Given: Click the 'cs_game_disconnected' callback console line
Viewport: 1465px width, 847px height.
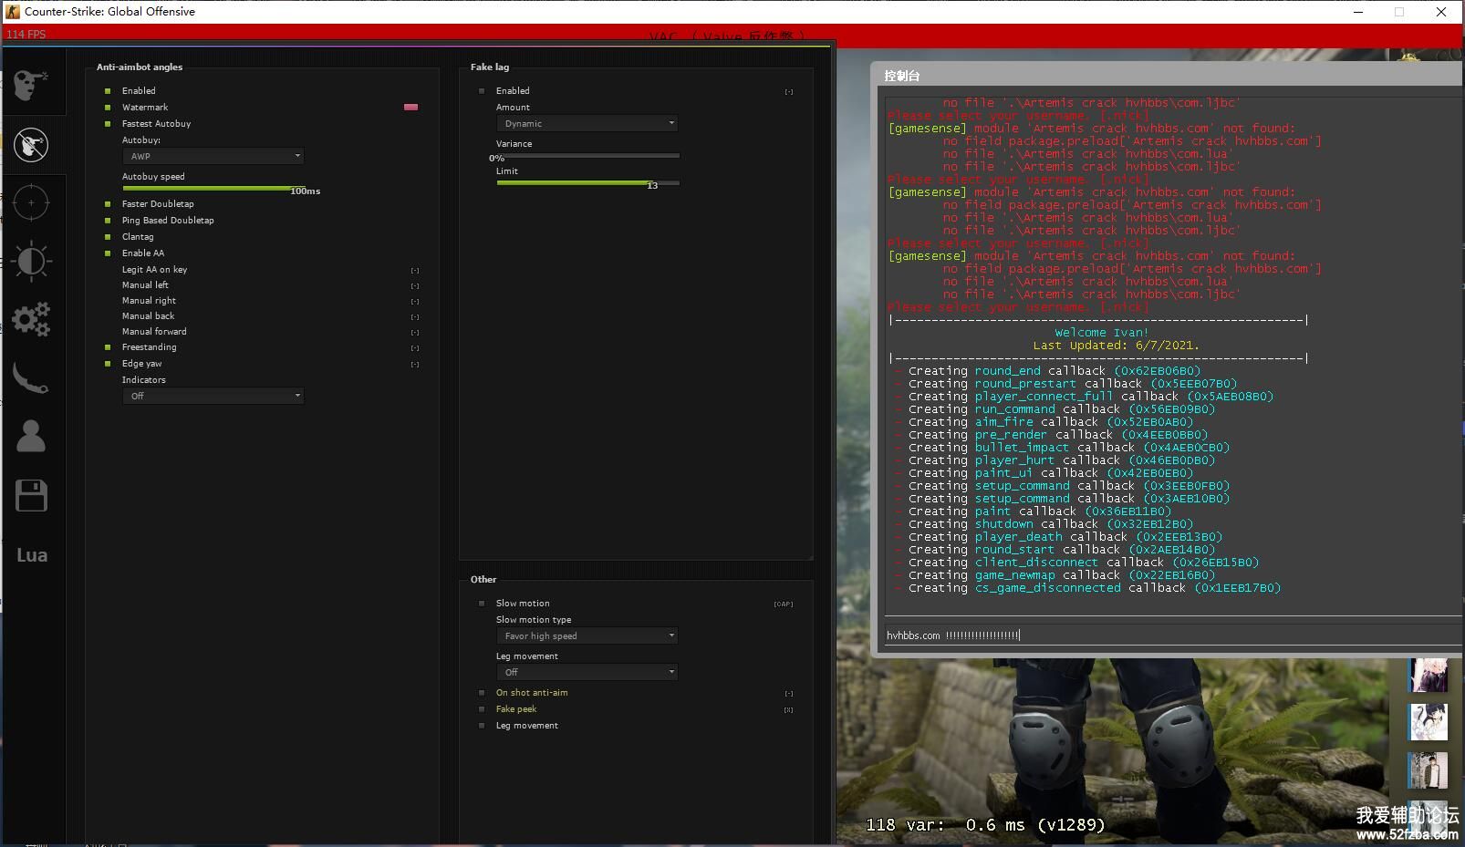Looking at the screenshot, I should pyautogui.click(x=1087, y=588).
